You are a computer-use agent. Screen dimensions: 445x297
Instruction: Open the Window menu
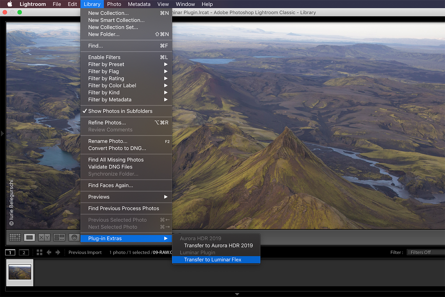pyautogui.click(x=185, y=4)
